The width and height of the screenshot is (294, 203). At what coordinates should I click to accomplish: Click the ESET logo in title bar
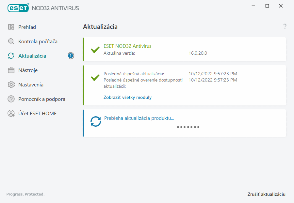point(18,8)
